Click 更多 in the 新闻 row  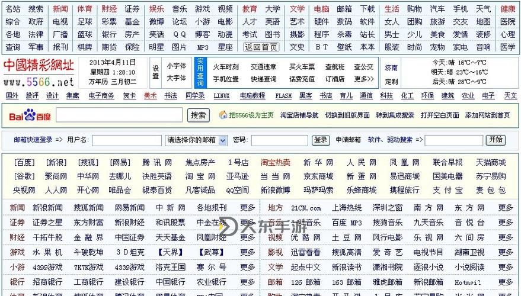click(248, 208)
